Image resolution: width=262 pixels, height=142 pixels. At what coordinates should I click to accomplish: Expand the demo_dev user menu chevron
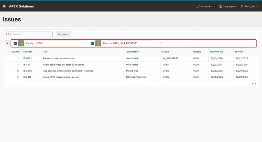[x=257, y=6]
